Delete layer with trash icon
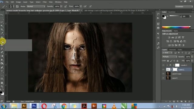The image size is (194, 109). click(189, 101)
